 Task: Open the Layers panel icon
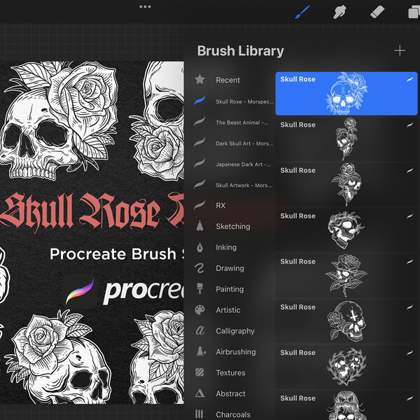pyautogui.click(x=414, y=13)
